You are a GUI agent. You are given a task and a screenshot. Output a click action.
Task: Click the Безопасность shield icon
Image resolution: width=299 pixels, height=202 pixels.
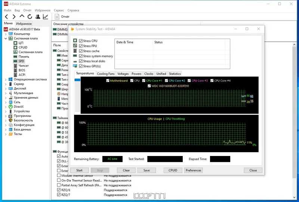(x=11, y=120)
